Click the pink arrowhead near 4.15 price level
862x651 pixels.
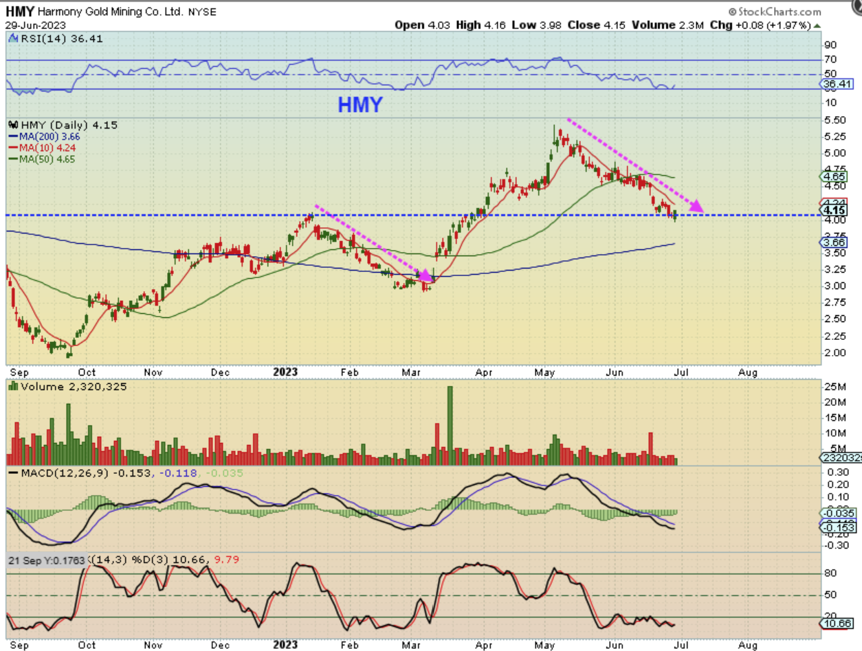[x=696, y=205]
